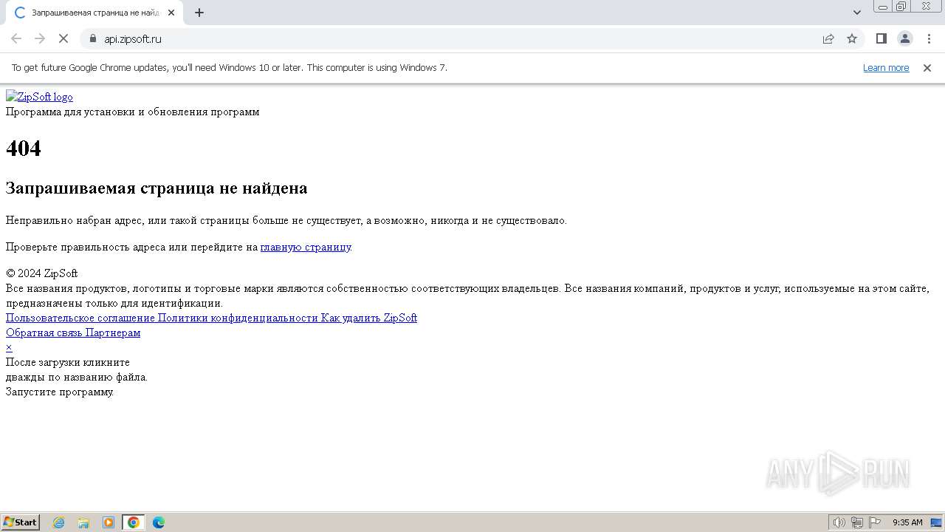Open Как удалить ZipSoft link
This screenshot has height=532, width=945.
pos(369,318)
